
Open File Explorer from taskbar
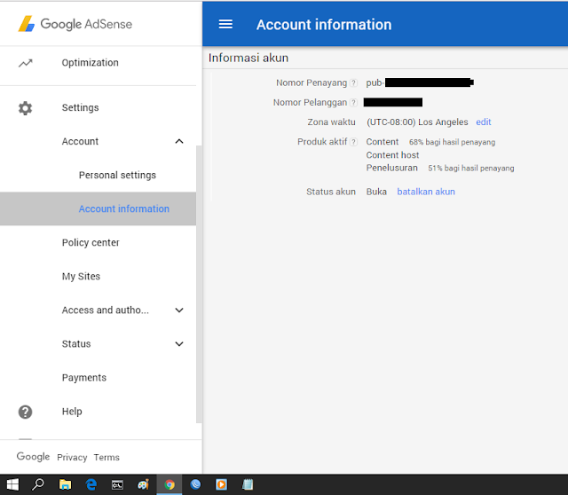click(x=65, y=484)
